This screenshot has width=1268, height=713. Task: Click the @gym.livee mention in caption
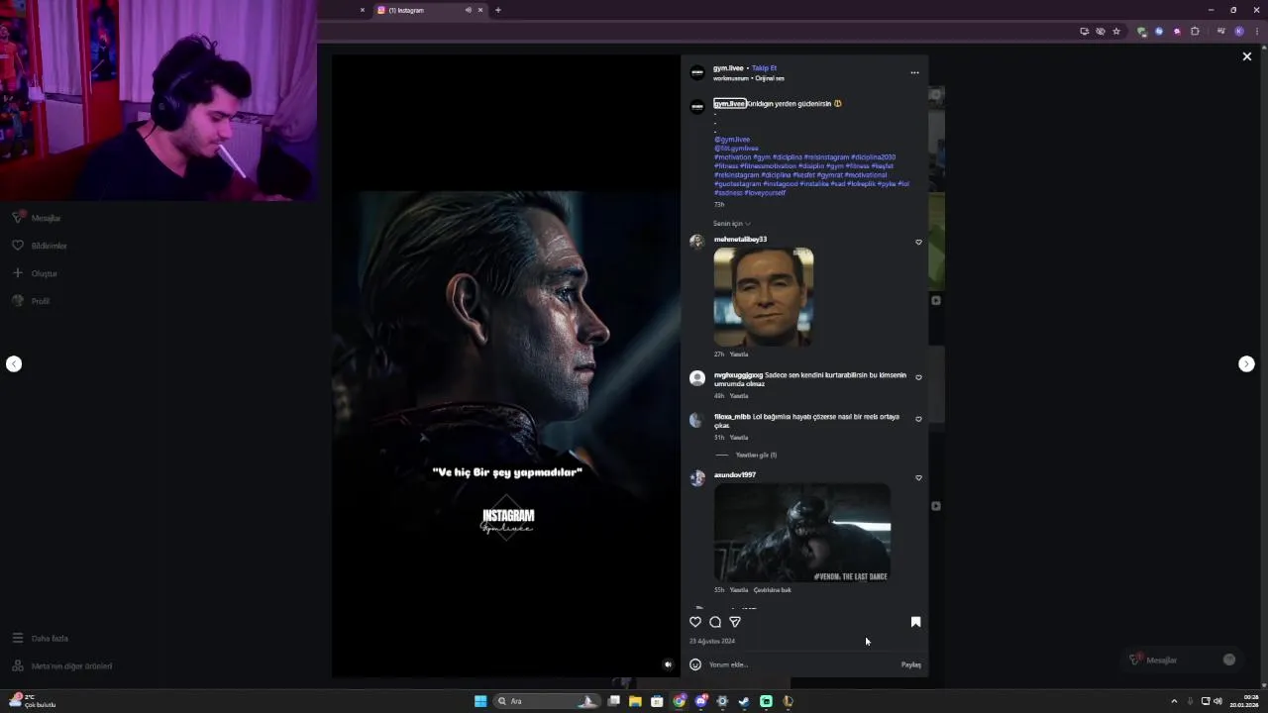(732, 140)
